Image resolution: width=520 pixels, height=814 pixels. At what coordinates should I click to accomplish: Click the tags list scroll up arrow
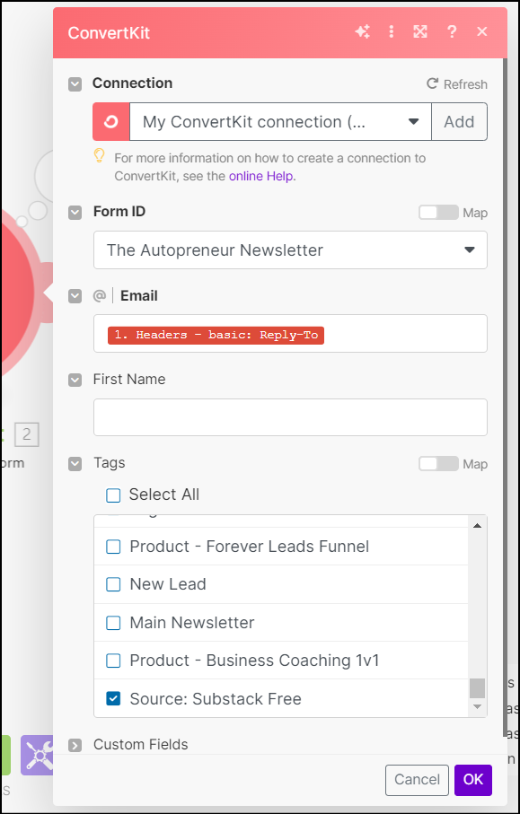pyautogui.click(x=478, y=526)
